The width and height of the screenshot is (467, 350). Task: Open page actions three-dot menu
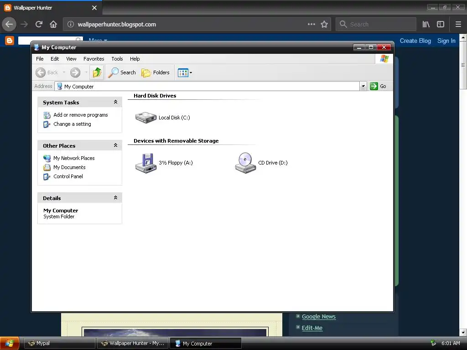point(311,24)
